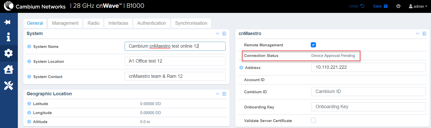Click into the System Contact field

[x=175, y=76]
